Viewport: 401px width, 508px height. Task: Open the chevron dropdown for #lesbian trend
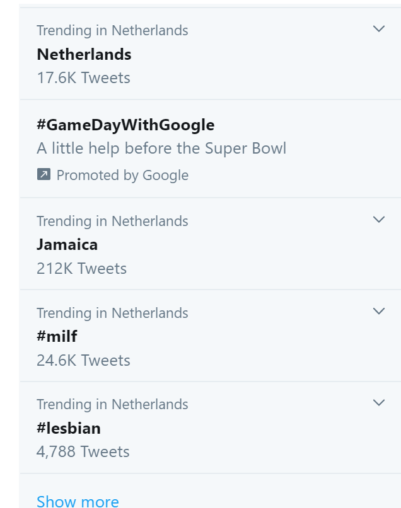point(379,403)
